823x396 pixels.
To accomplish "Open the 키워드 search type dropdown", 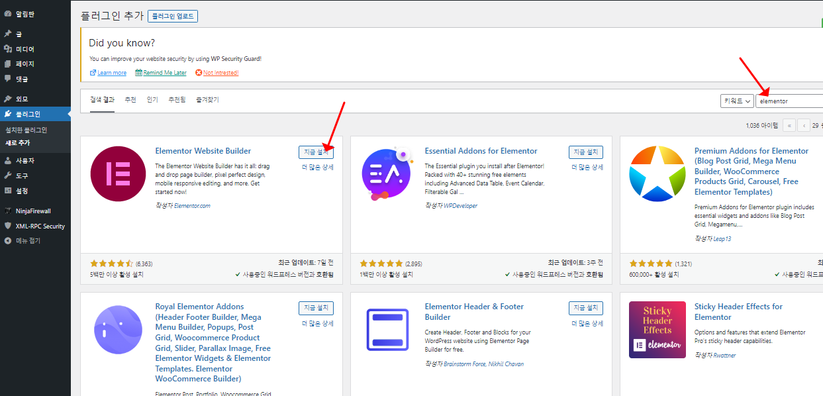I will point(737,101).
